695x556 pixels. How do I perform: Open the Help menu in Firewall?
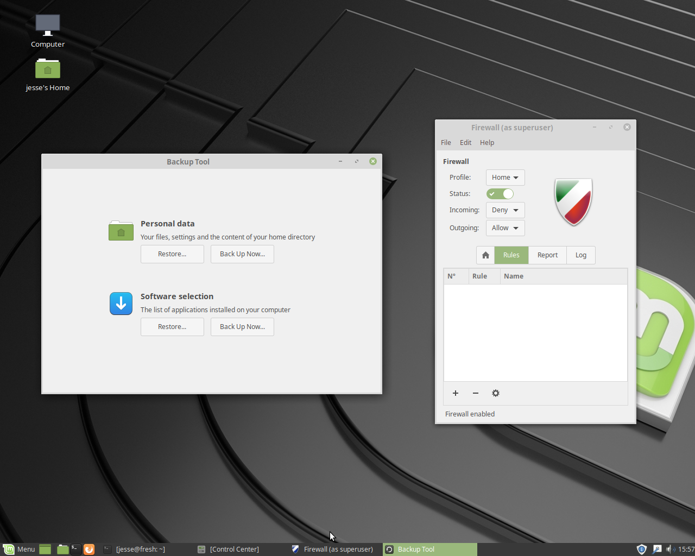click(487, 143)
